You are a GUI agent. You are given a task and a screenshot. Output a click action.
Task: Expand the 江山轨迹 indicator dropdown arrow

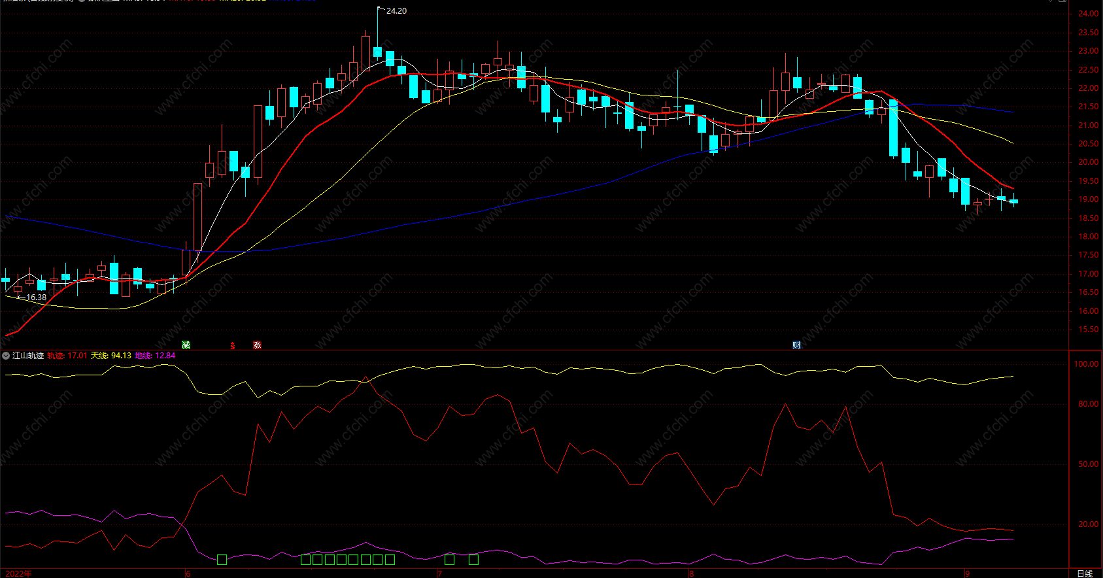point(6,356)
